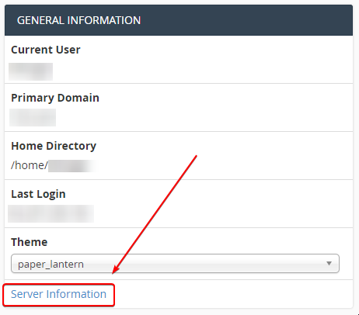This screenshot has width=359, height=315.
Task: Click the blurred home directory folder name
Action: [72, 166]
